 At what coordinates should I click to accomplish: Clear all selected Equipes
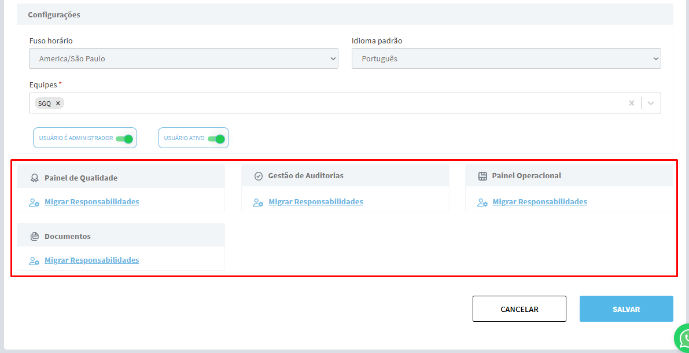pos(631,103)
